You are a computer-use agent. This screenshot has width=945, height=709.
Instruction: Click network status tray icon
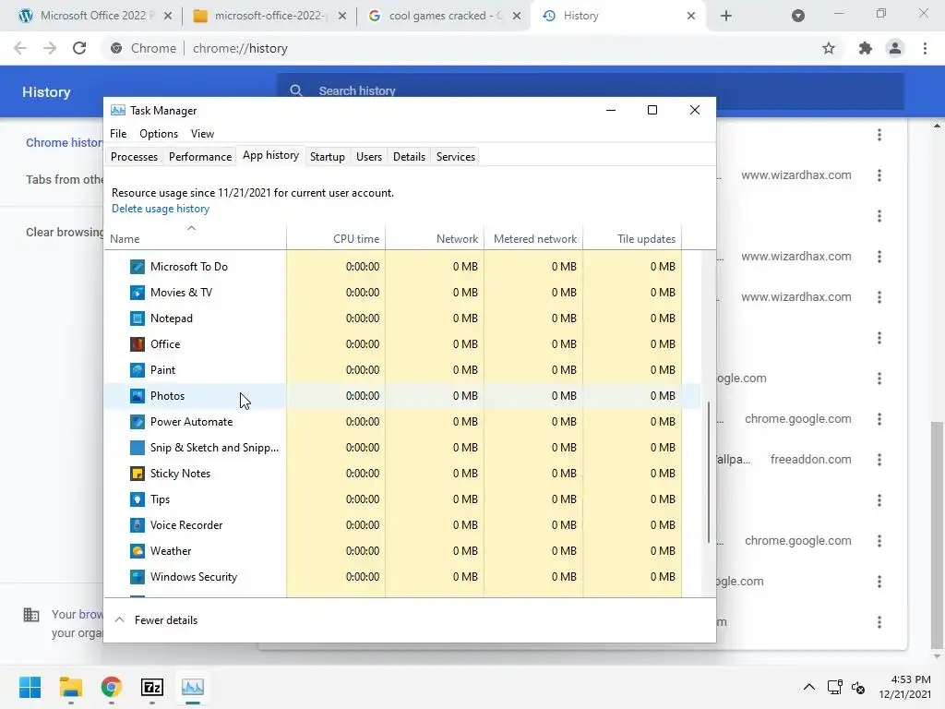coord(834,687)
